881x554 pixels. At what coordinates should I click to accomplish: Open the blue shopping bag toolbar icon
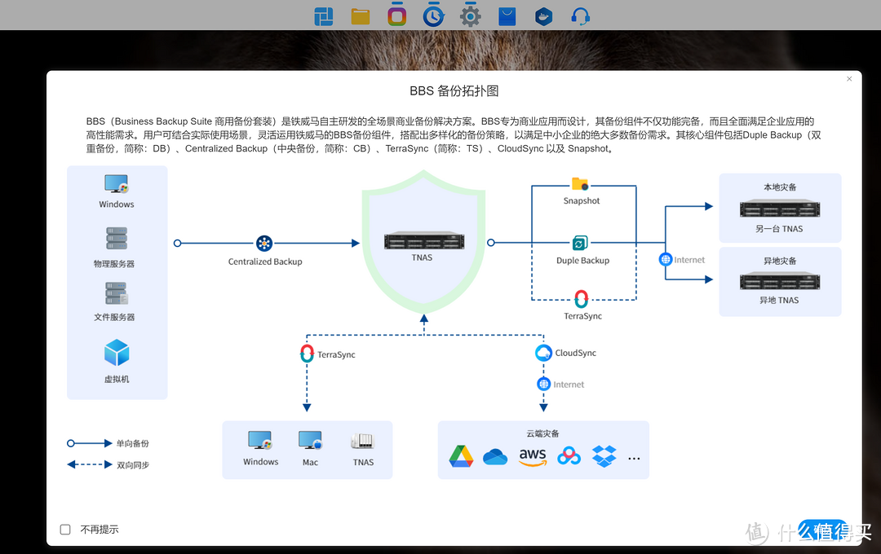tap(507, 15)
